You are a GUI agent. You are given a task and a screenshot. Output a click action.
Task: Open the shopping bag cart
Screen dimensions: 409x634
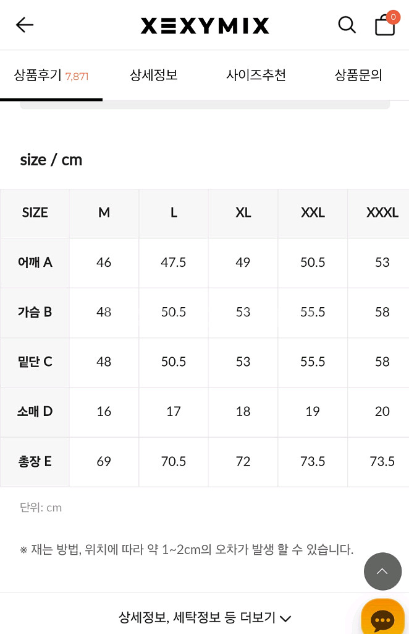(384, 26)
